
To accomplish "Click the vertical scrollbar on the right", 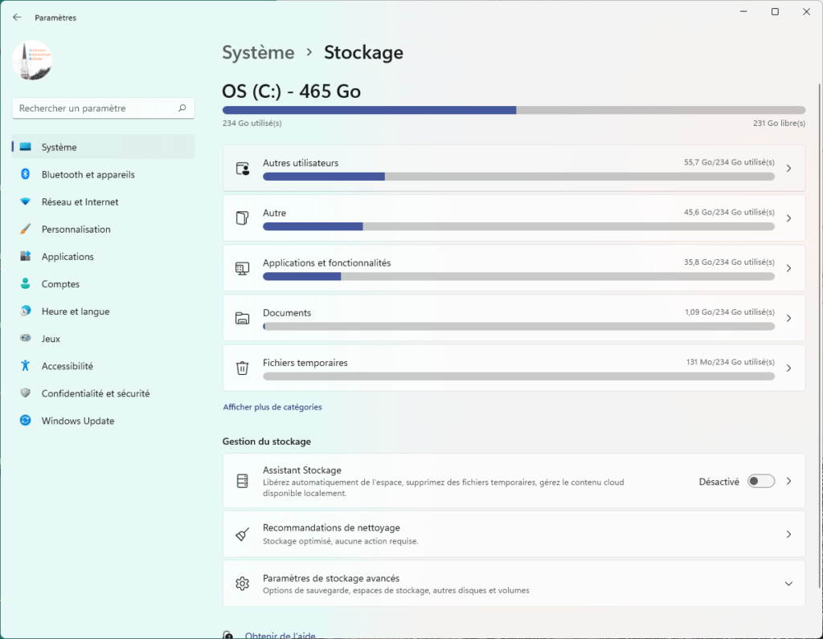I will point(819,336).
